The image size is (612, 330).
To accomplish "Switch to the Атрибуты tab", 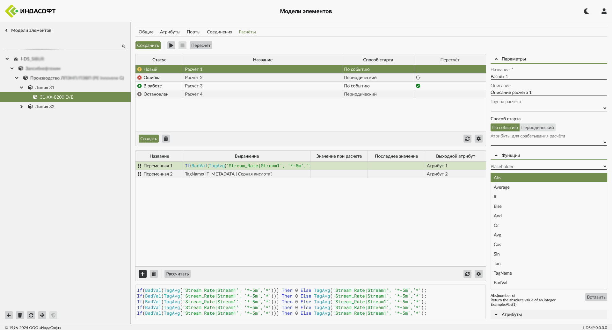I will tap(170, 32).
